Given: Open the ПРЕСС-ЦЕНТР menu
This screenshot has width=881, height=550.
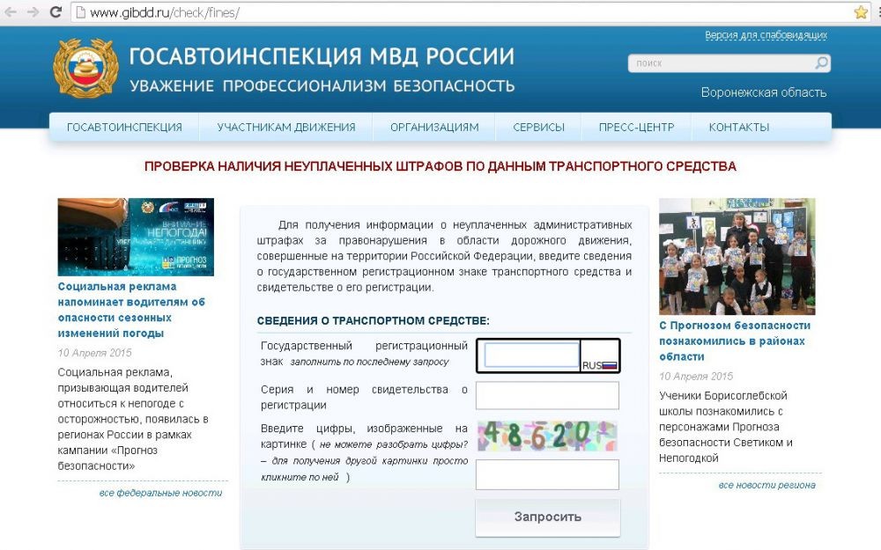Looking at the screenshot, I should tap(636, 128).
